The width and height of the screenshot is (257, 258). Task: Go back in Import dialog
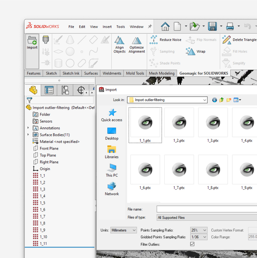click(x=214, y=100)
